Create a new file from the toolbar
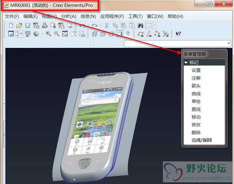The height and width of the screenshot is (184, 234). pos(11,25)
